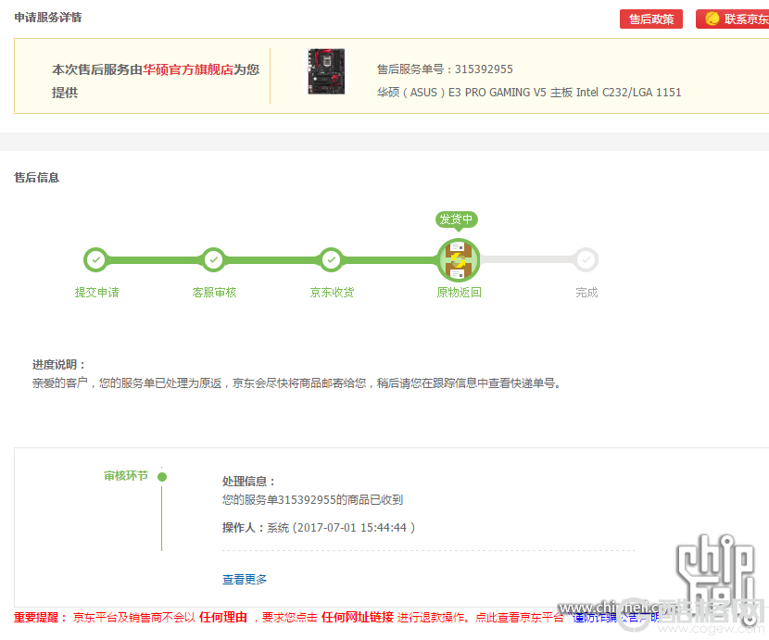Click the 客服审核 step label
Image resolution: width=769 pixels, height=640 pixels.
coord(214,293)
